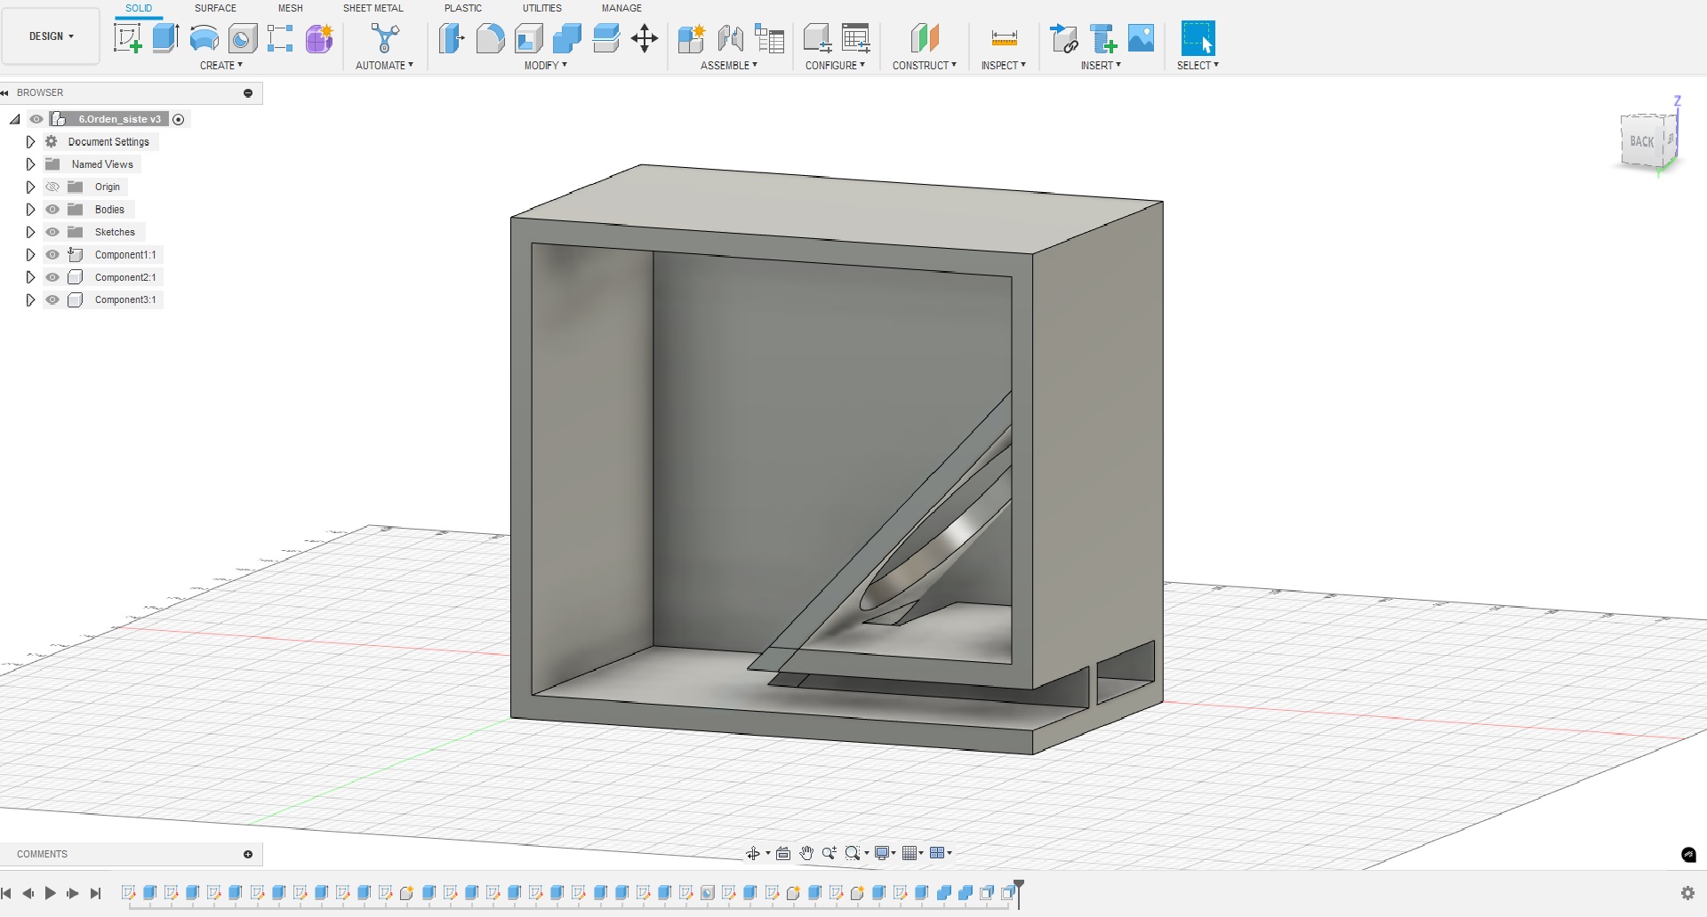Click the Fillet tool icon
Image resolution: width=1707 pixels, height=917 pixels.
[x=490, y=38]
